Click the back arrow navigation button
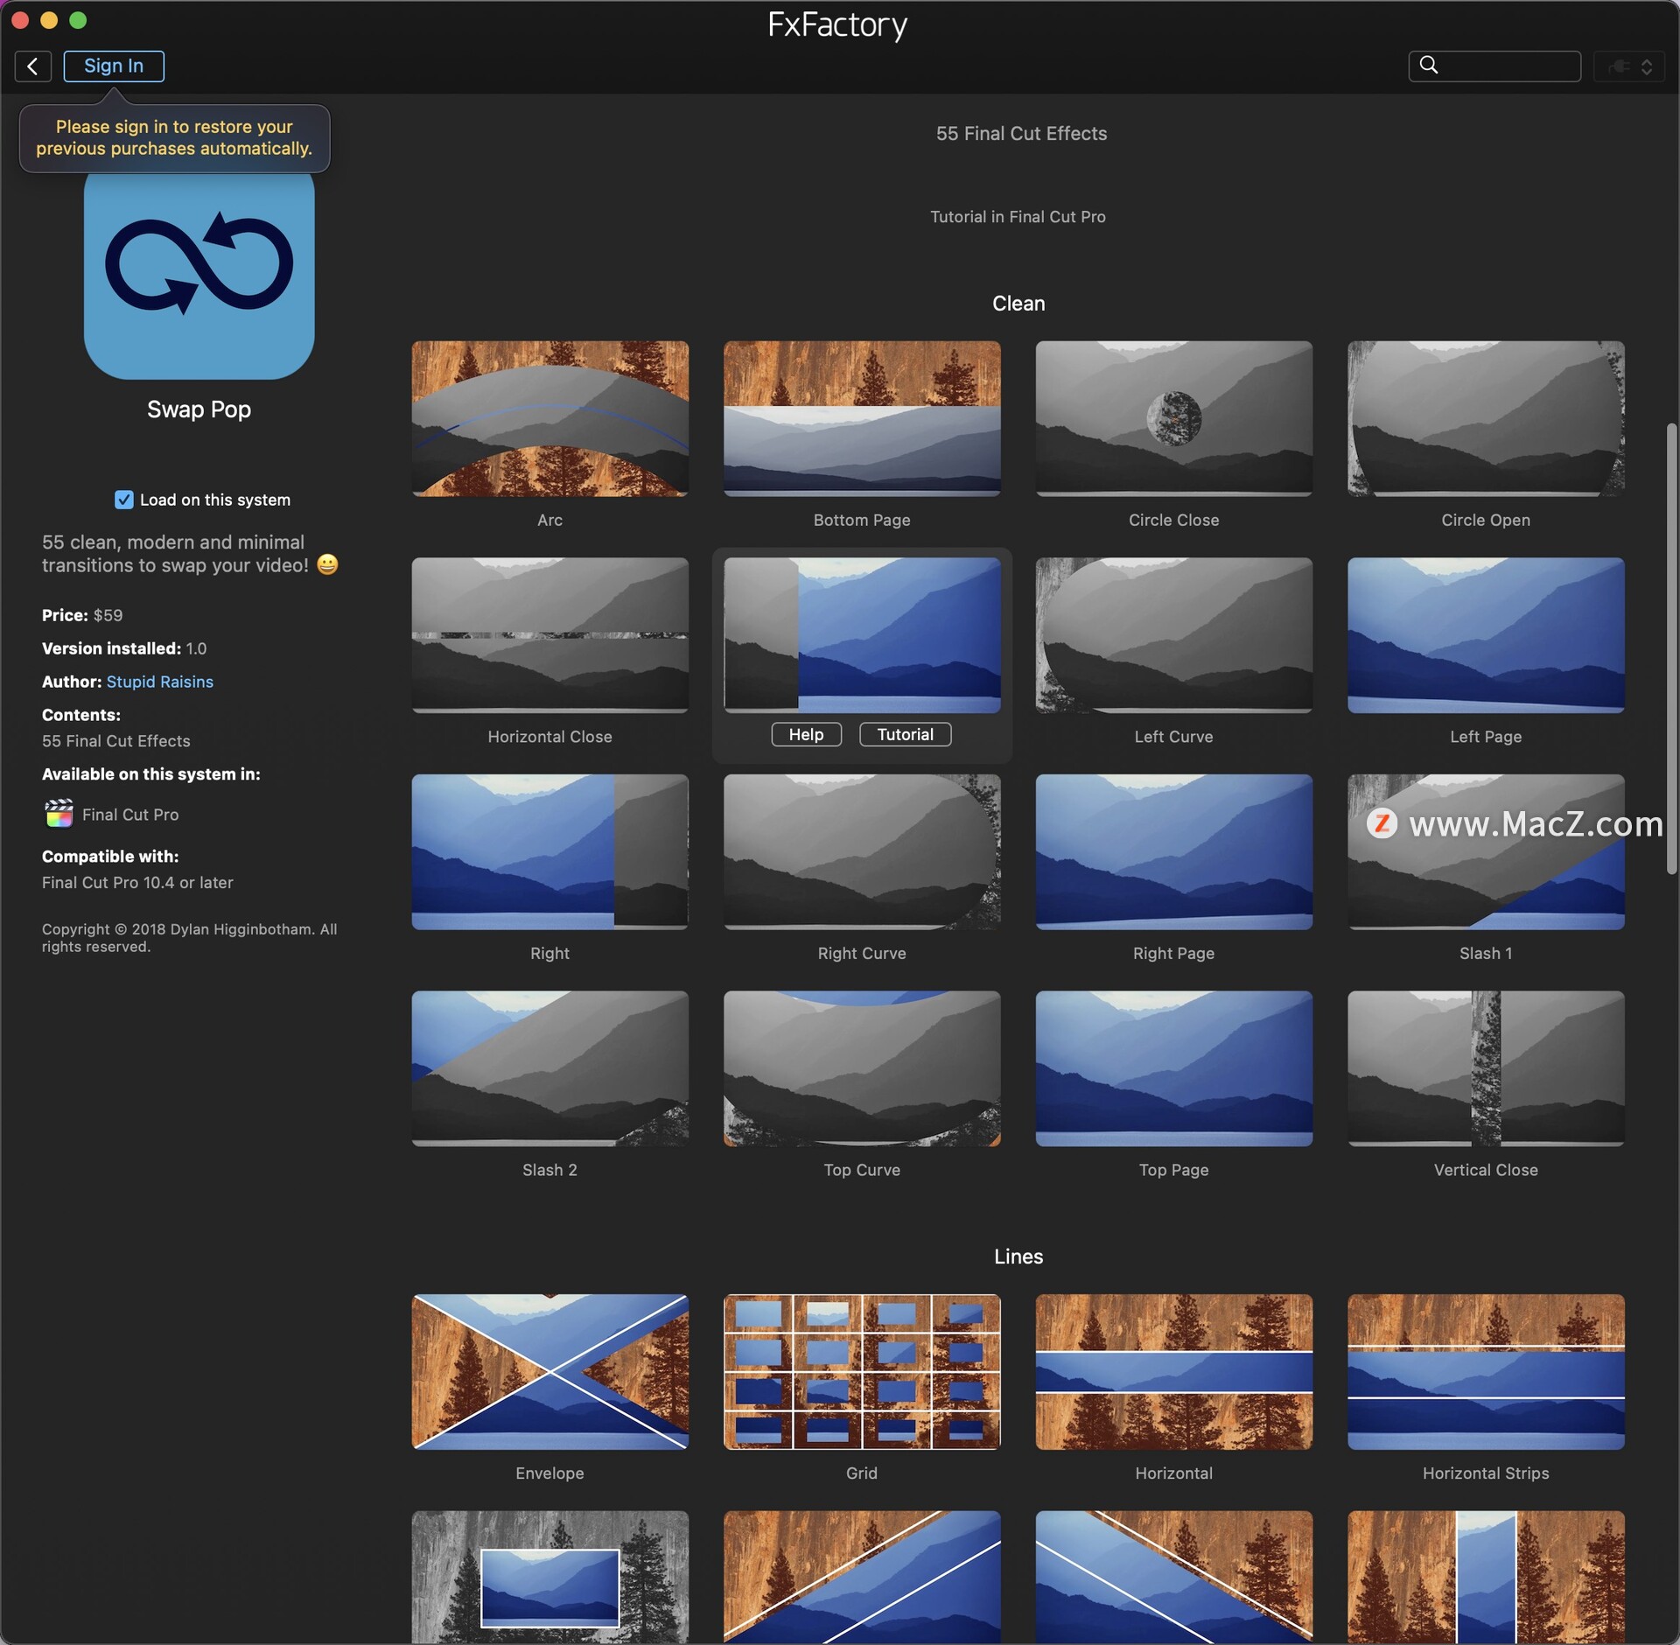 coord(32,66)
